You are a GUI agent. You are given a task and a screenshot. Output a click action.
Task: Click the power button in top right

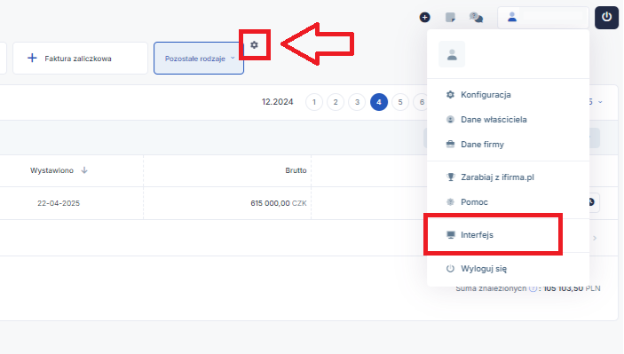pyautogui.click(x=606, y=17)
